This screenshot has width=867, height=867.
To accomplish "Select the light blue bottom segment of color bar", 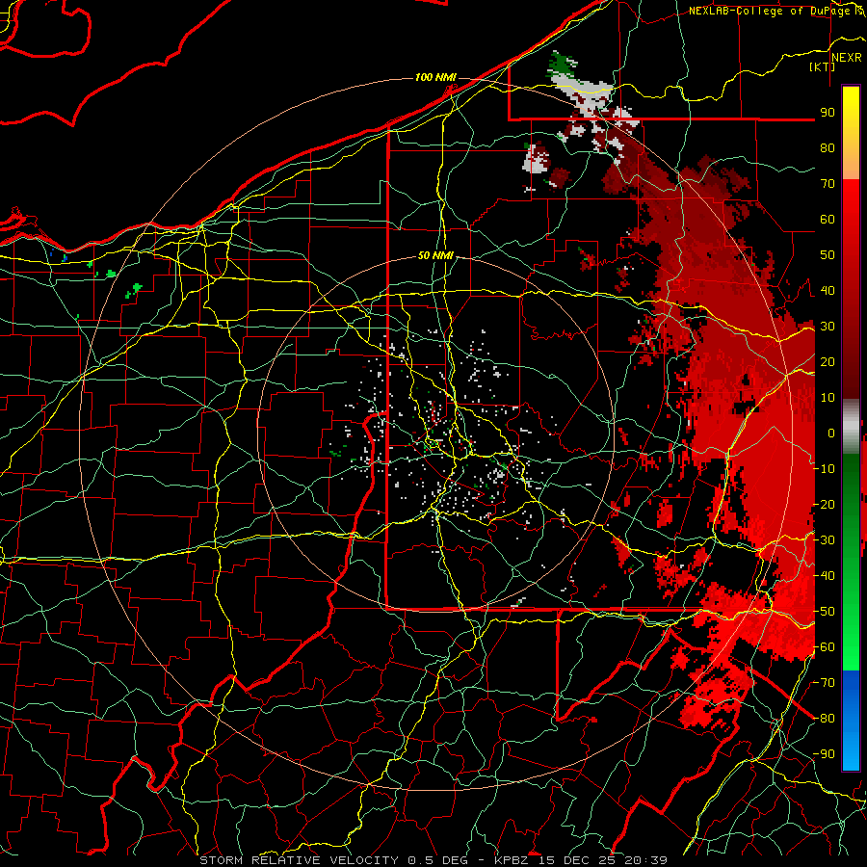I will [x=851, y=749].
